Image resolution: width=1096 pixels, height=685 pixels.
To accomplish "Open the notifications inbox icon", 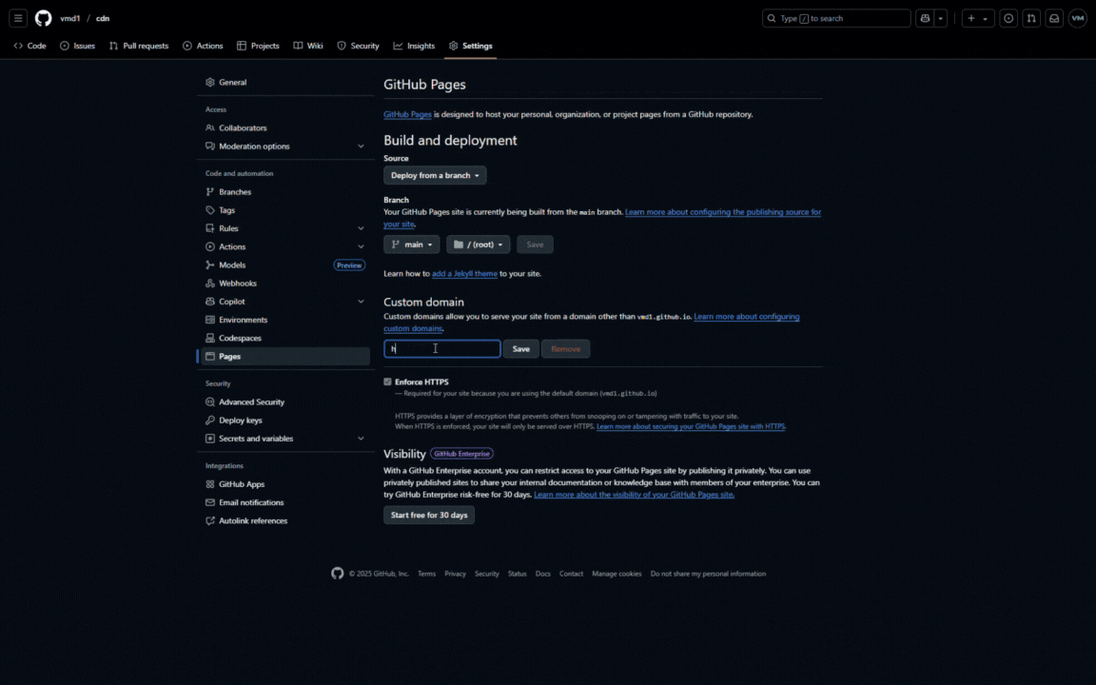I will pos(1054,18).
